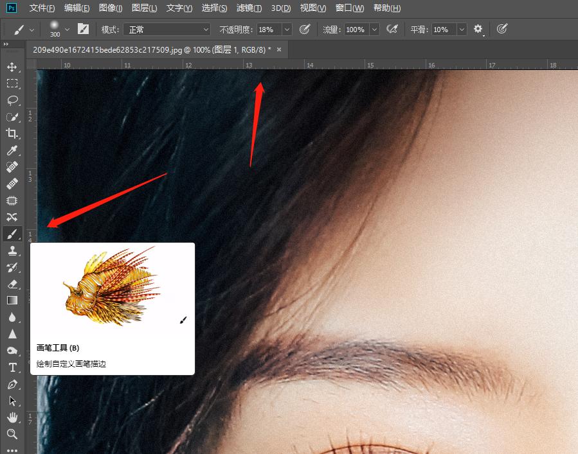Toggle airbrush style build-up mode

pos(392,29)
